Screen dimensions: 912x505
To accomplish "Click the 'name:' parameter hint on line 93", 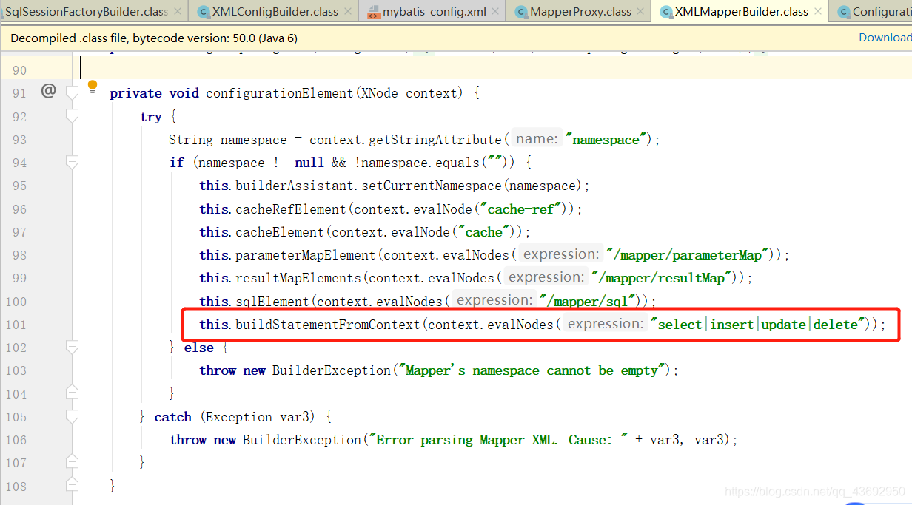I will 536,139.
